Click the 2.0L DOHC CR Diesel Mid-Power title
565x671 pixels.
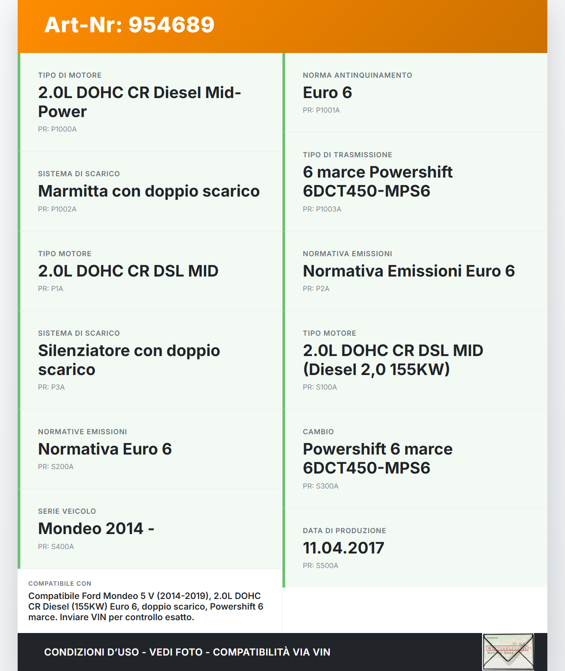pos(139,102)
